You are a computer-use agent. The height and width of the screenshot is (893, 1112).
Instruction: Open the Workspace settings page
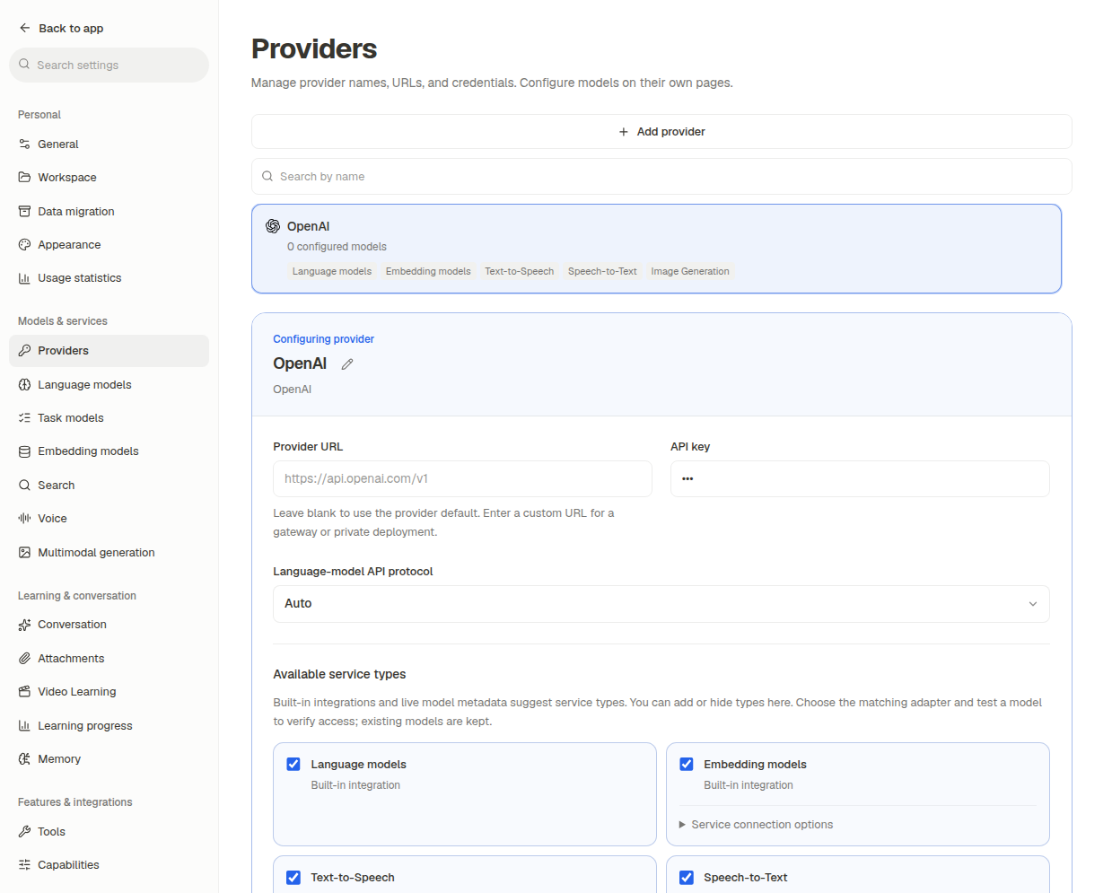tap(109, 177)
